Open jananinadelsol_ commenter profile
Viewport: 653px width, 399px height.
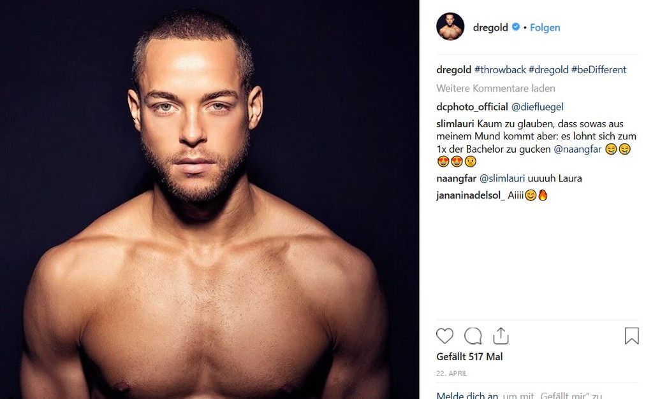pyautogui.click(x=471, y=195)
